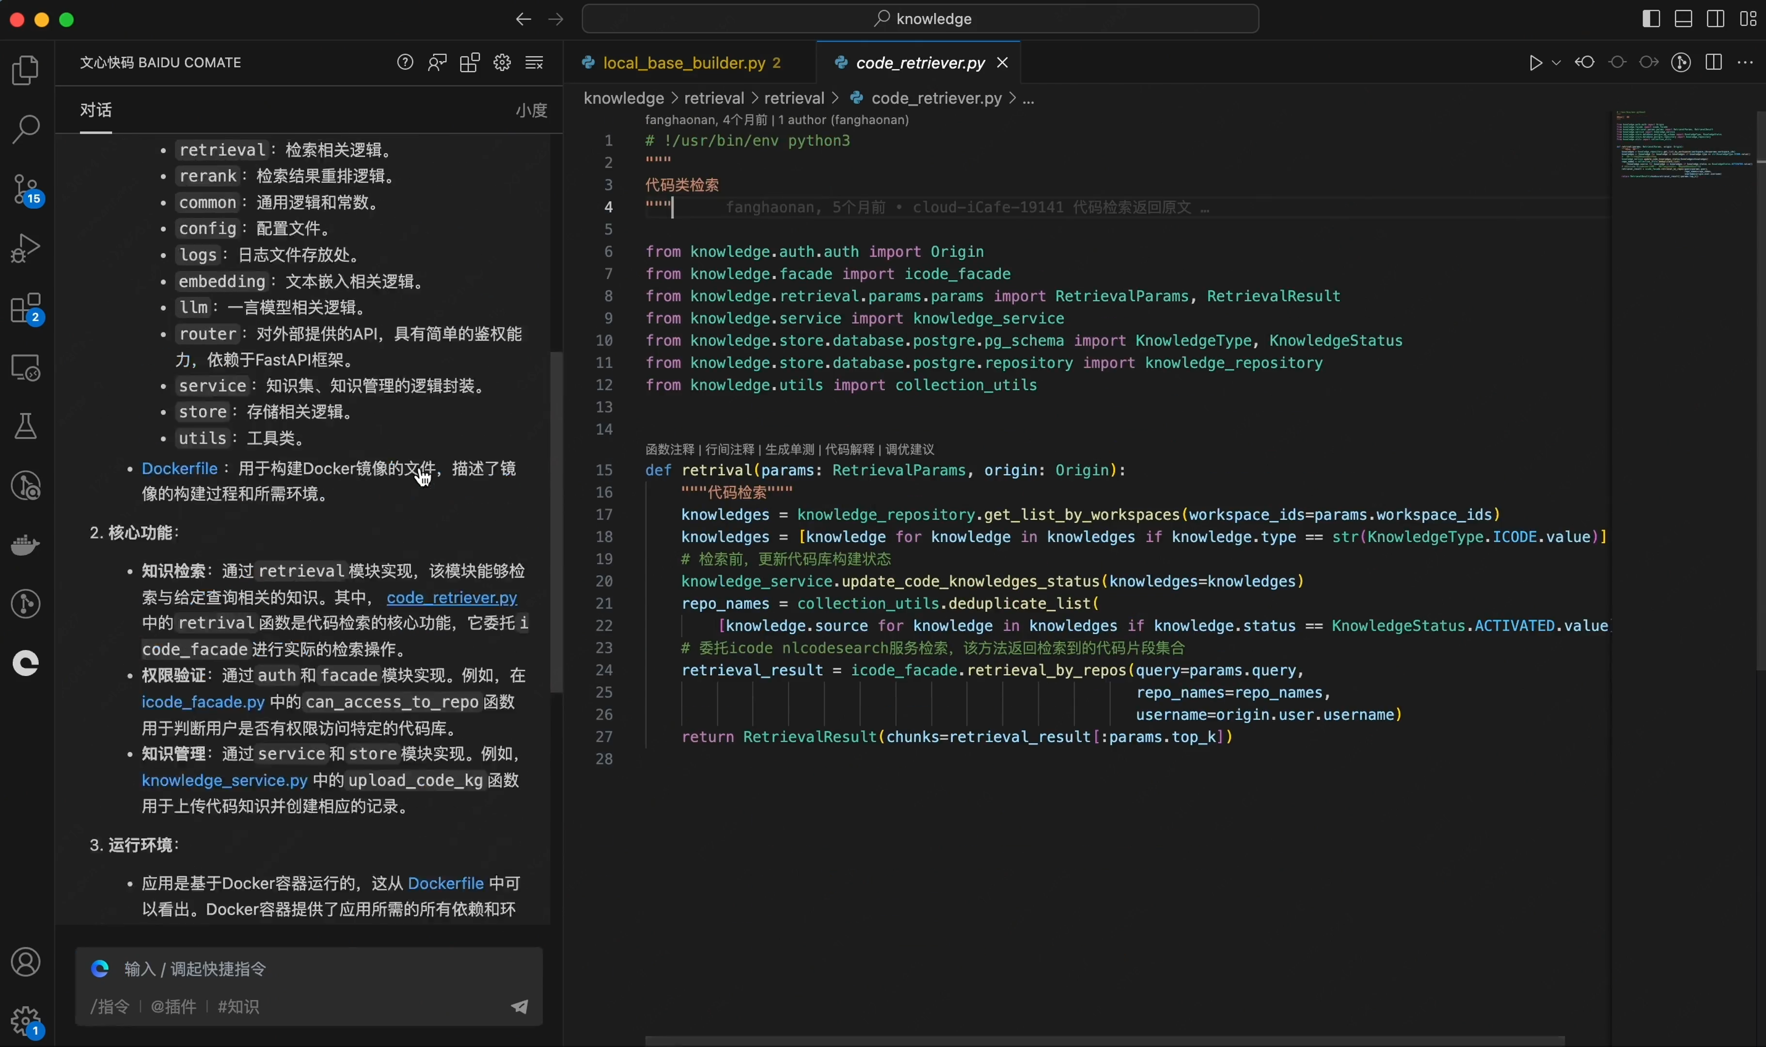Expand the run dropdown arrow
The height and width of the screenshot is (1047, 1766).
(1557, 63)
